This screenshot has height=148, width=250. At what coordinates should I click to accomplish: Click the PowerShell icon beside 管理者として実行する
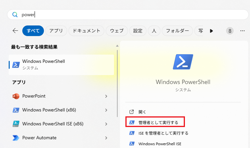(x=132, y=122)
